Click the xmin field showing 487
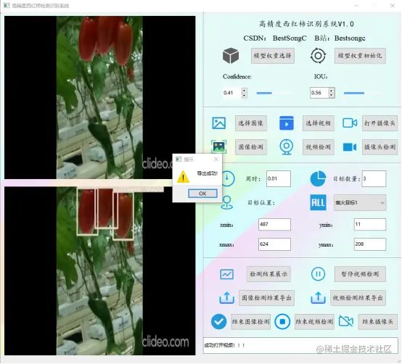The width and height of the screenshot is (402, 364). [x=274, y=224]
